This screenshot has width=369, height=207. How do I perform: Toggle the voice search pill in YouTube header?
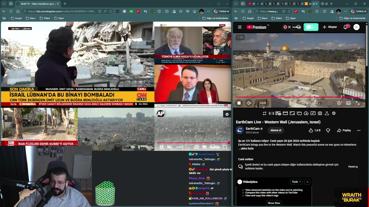click(x=311, y=27)
